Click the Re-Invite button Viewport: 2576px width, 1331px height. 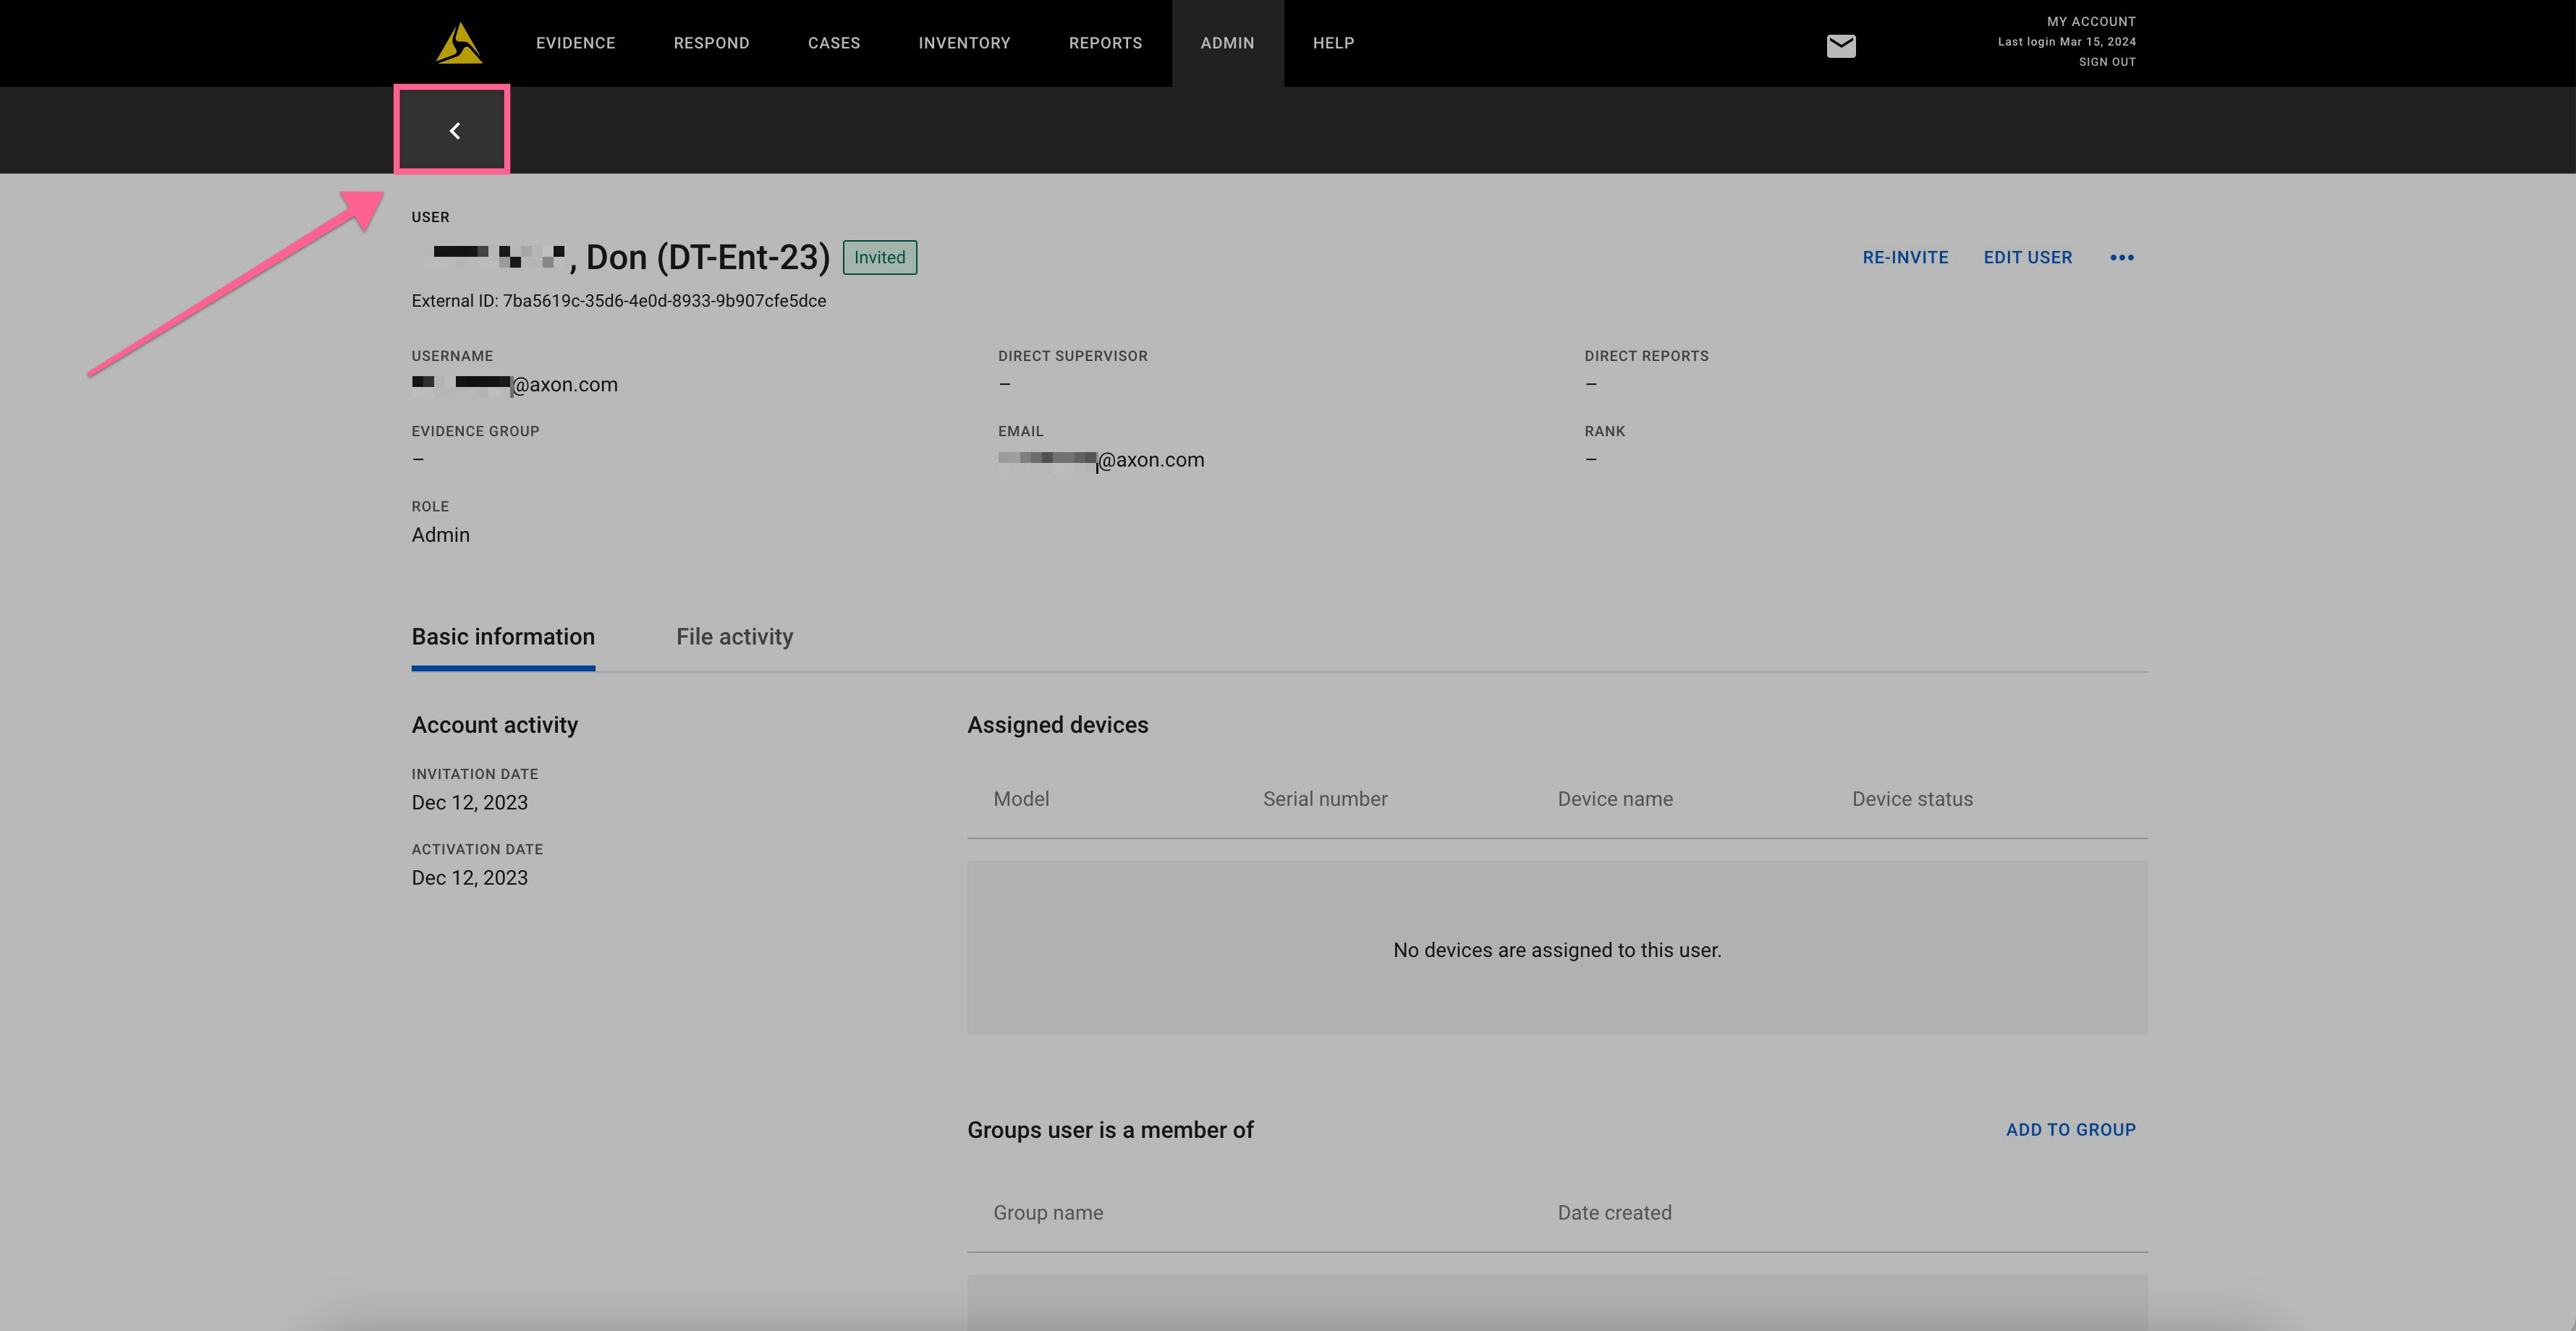coord(1905,258)
